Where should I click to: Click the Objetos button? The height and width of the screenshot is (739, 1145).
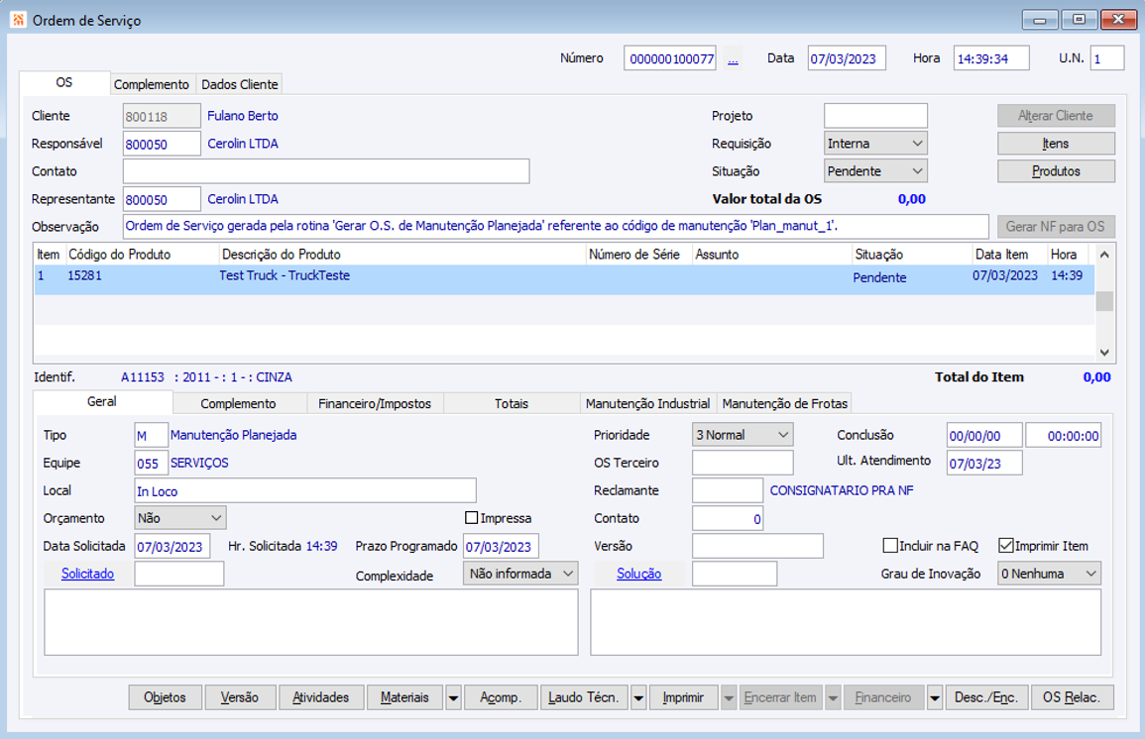165,697
